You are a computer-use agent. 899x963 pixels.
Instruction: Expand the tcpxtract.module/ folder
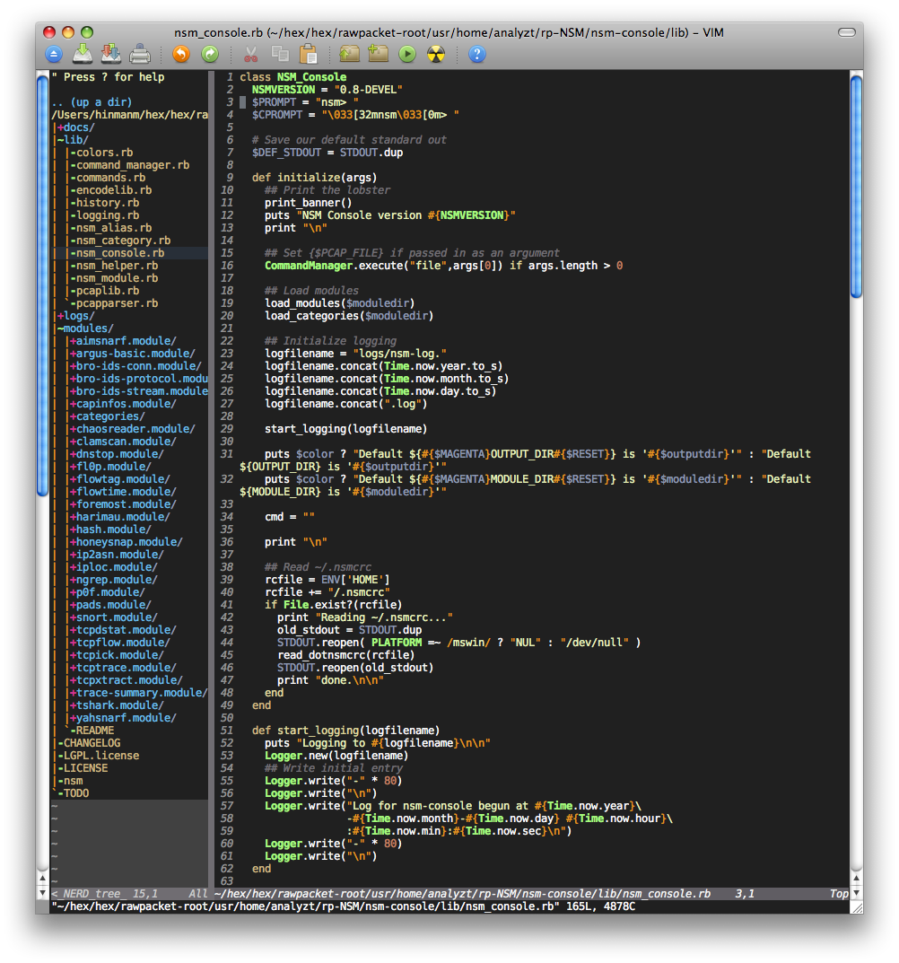(127, 680)
